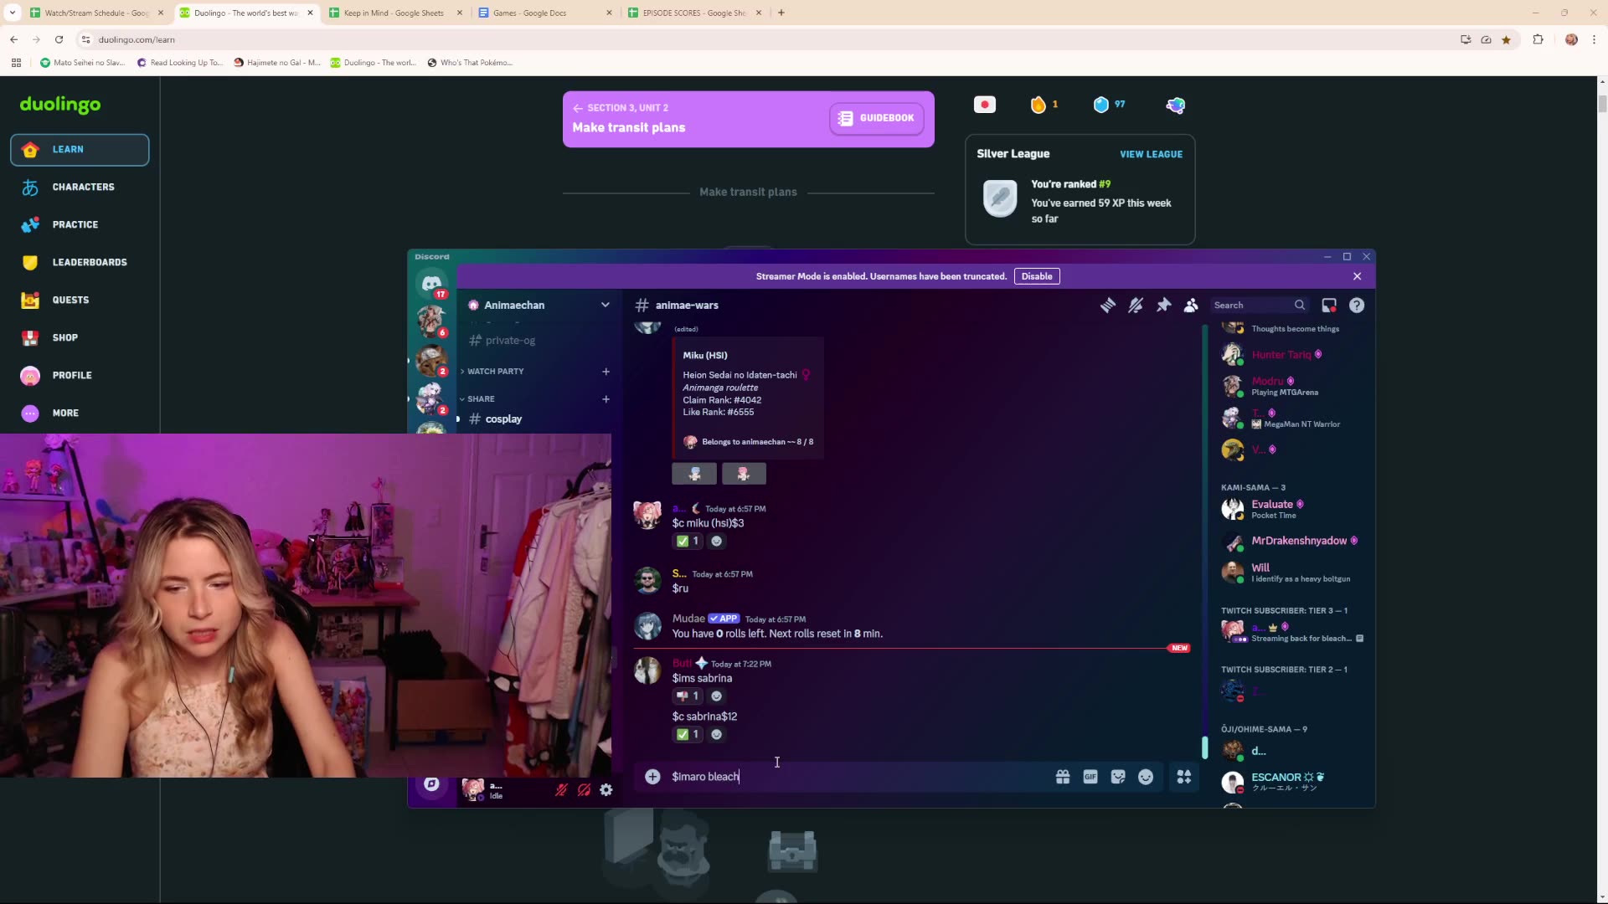Expand Animaechan server dropdown menu
Image resolution: width=1608 pixels, height=904 pixels.
(x=605, y=305)
